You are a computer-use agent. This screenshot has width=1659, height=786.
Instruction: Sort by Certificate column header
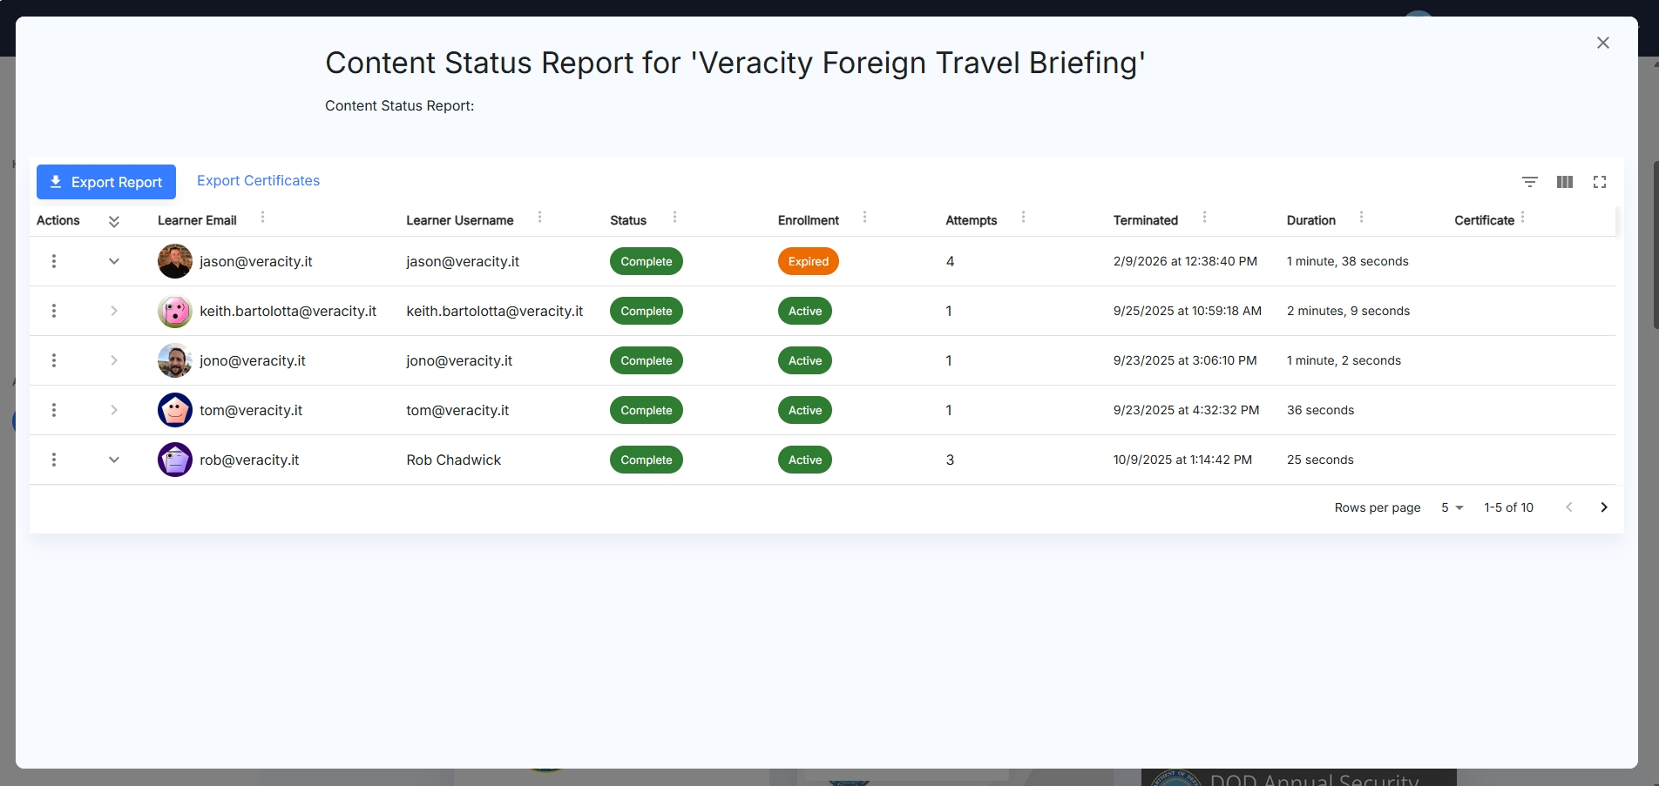[1485, 220]
